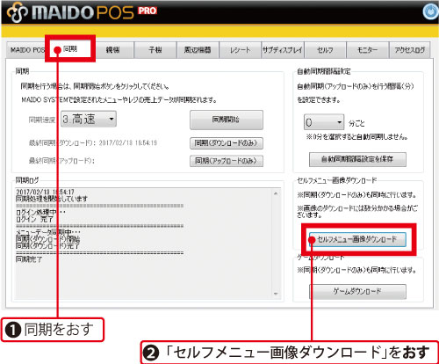Click the MAIDO POS logo emblem
This screenshot has width=439, height=364.
[x=18, y=12]
